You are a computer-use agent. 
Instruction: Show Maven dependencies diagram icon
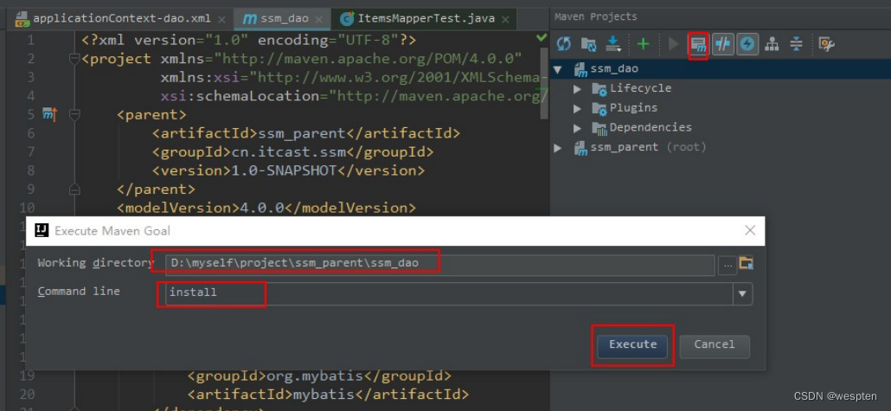point(772,44)
